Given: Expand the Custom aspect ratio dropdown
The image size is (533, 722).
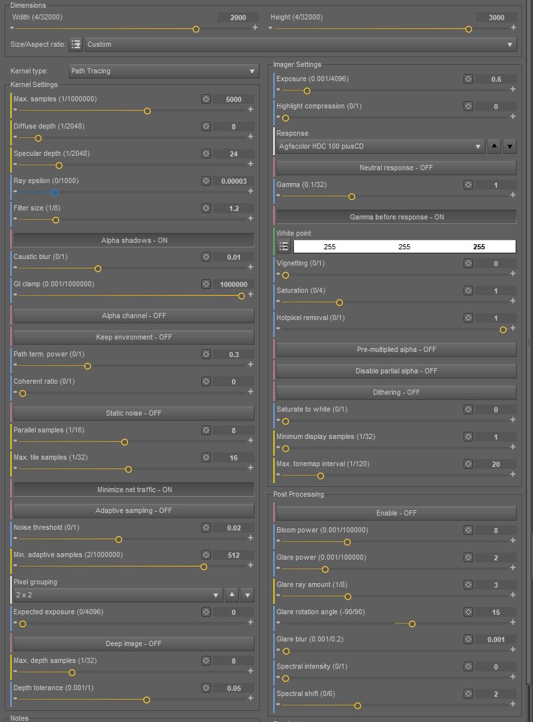Looking at the screenshot, I should click(x=301, y=44).
